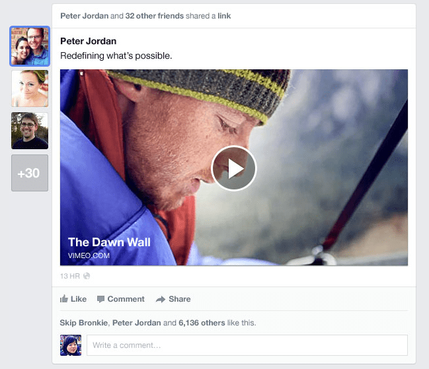Click the thumbs-up Like button
The width and height of the screenshot is (429, 369).
click(x=73, y=299)
